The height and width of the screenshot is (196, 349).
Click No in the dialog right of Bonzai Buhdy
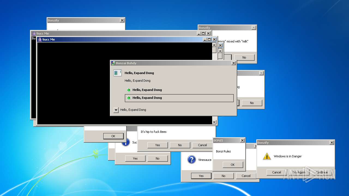(252, 103)
